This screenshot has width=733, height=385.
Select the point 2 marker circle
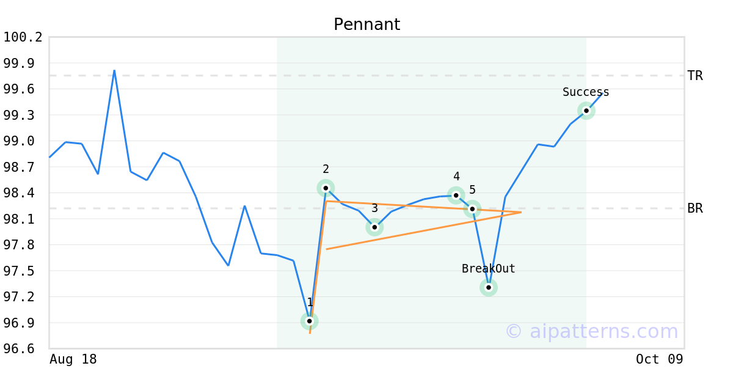tap(326, 188)
